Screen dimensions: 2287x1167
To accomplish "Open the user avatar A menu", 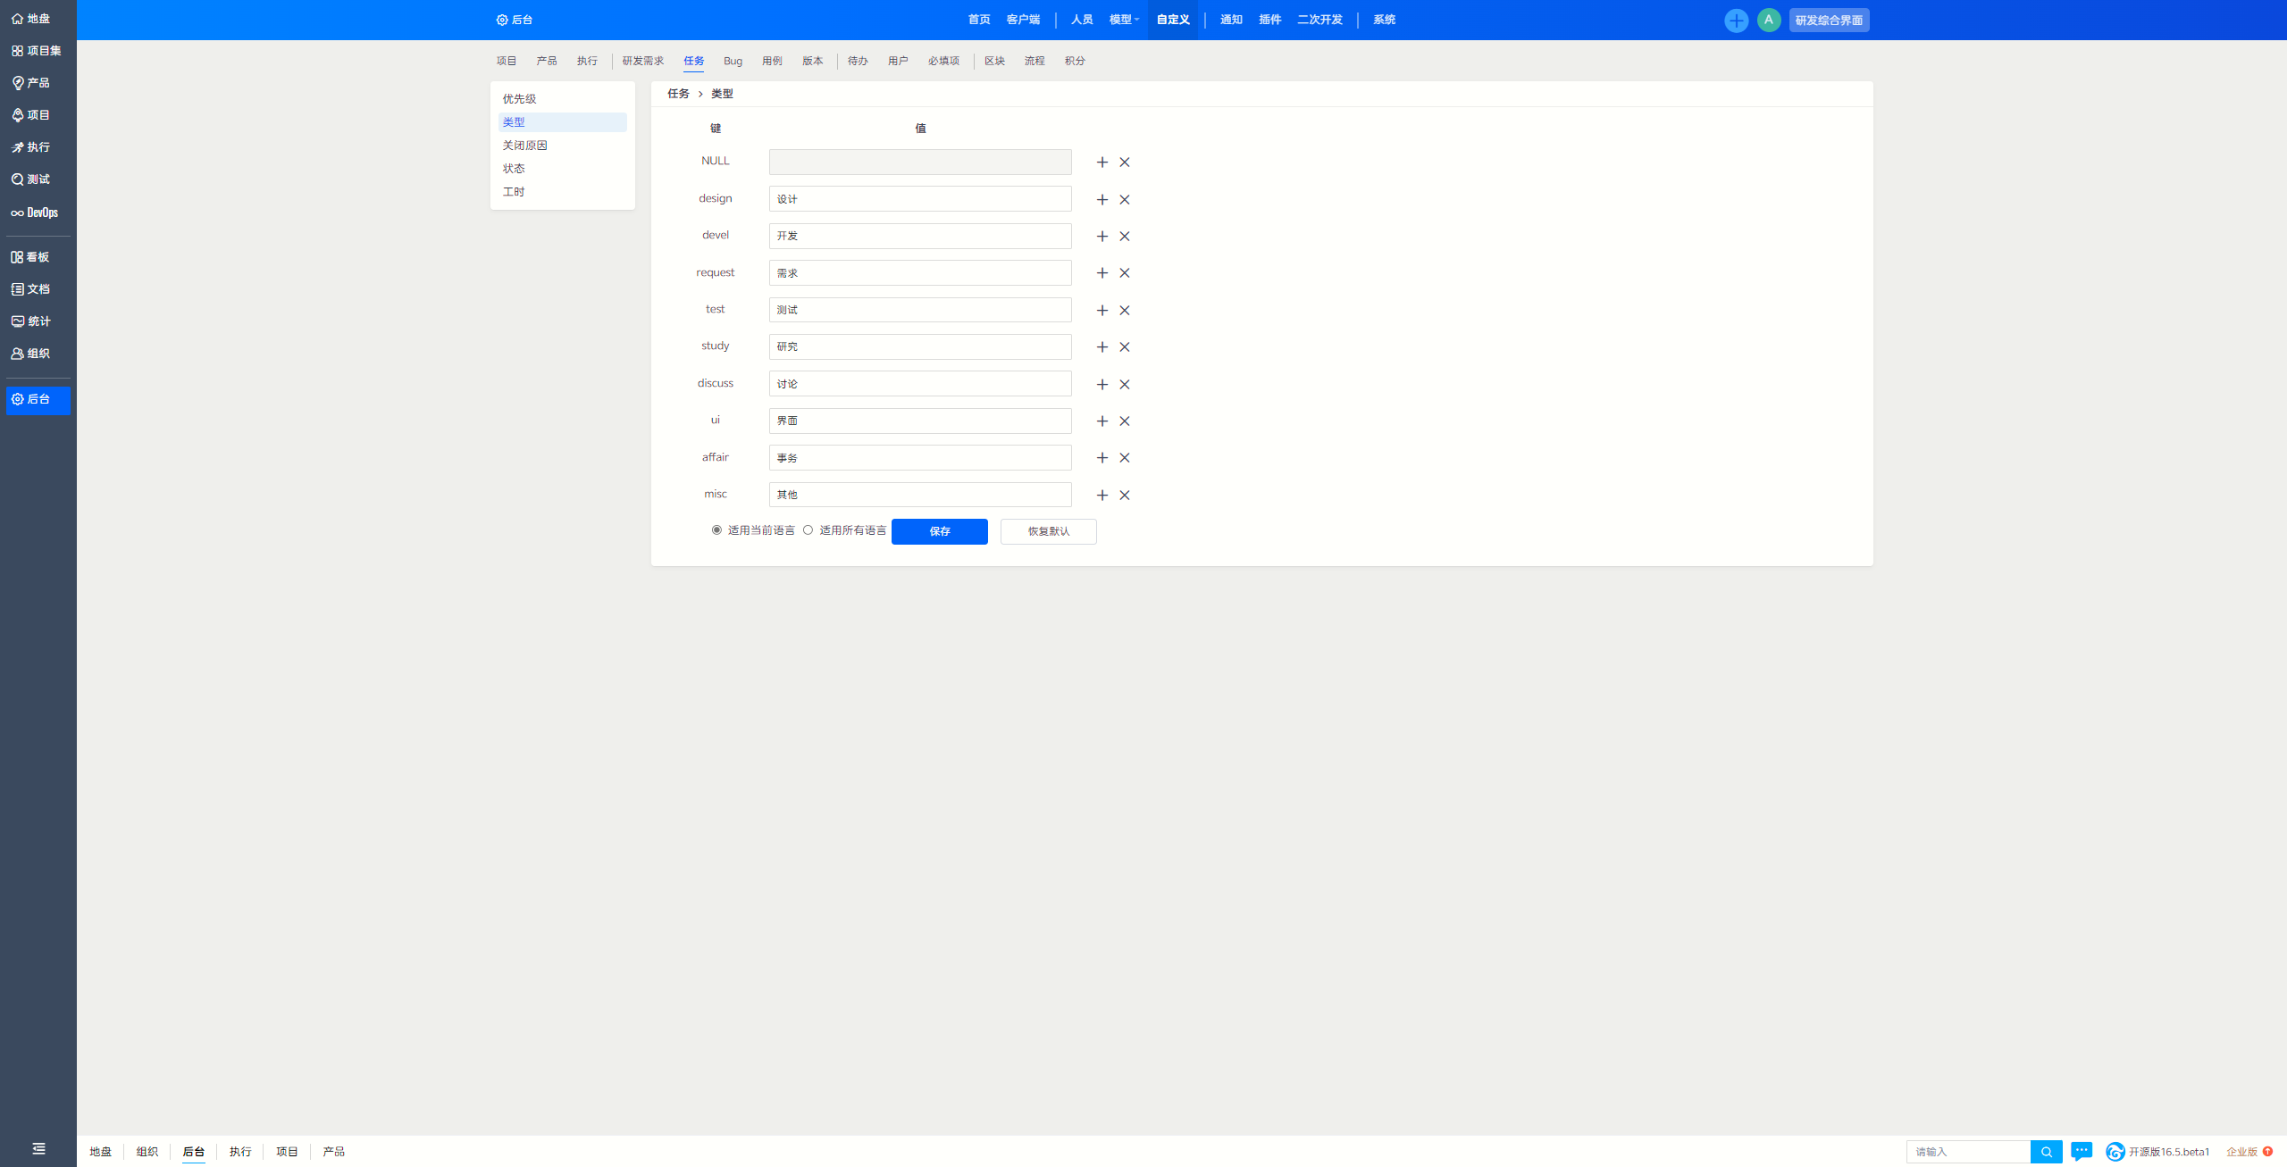I will coord(1768,21).
